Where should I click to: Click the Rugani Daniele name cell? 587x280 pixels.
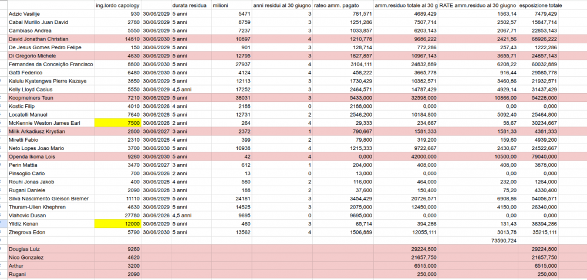pos(51,190)
